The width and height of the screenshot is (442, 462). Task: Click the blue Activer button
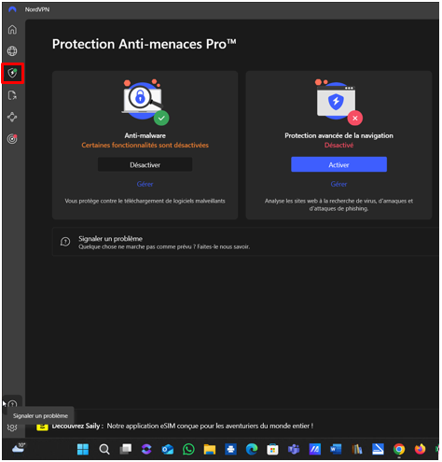coord(338,164)
